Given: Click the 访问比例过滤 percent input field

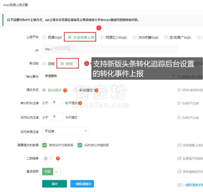Looking at the screenshot, I should point(57,117).
